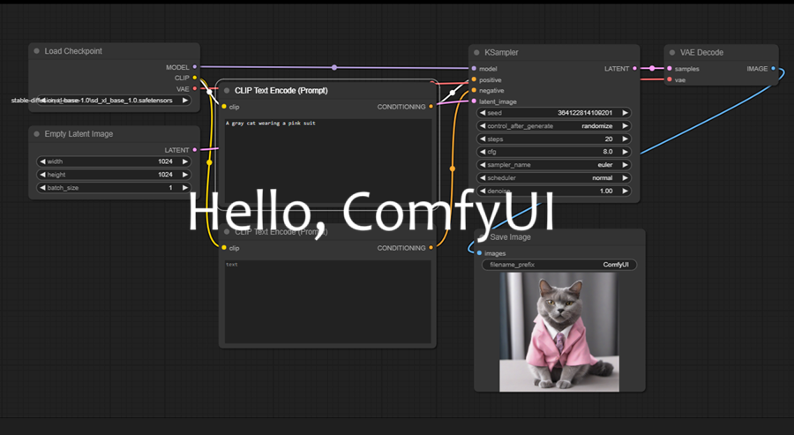Click the negative input port on KSampler
Viewport: 794px width, 435px height.
click(474, 91)
